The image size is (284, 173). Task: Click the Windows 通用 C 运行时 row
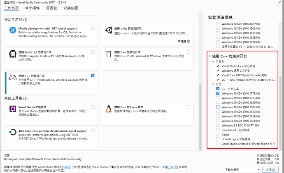tap(236, 70)
